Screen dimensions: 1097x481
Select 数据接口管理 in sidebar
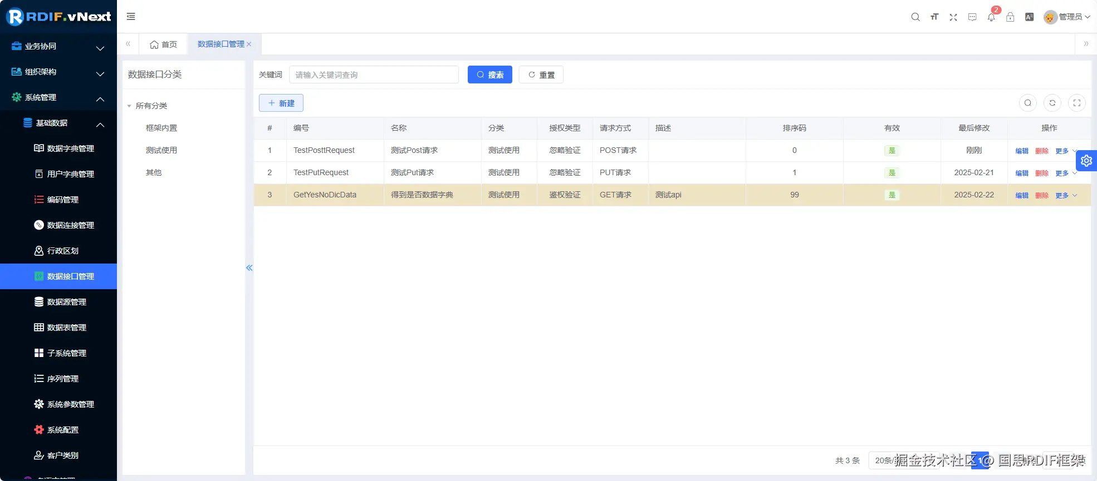(x=58, y=276)
